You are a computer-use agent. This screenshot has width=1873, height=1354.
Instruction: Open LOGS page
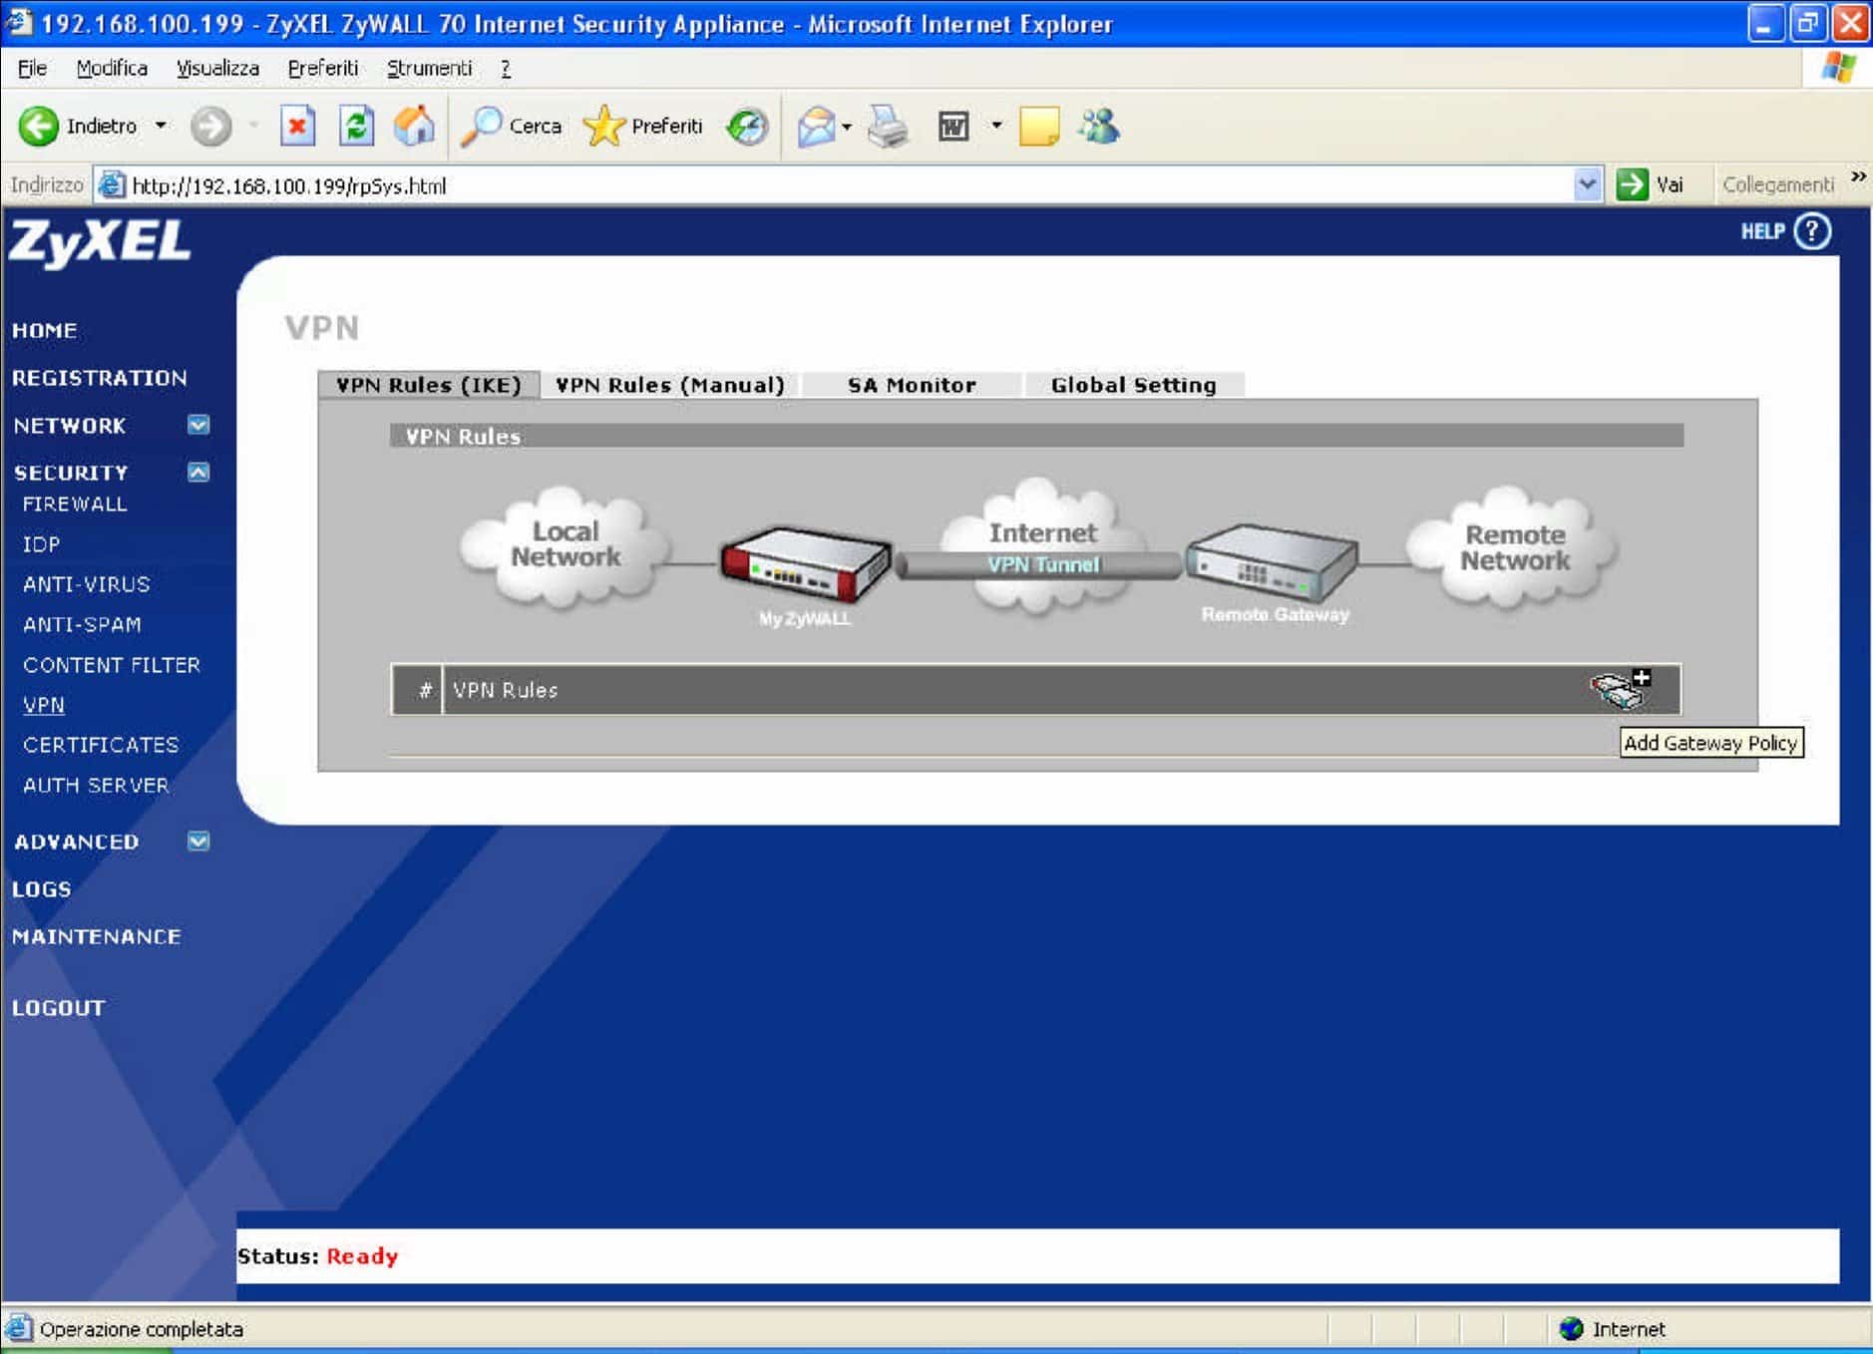[42, 888]
